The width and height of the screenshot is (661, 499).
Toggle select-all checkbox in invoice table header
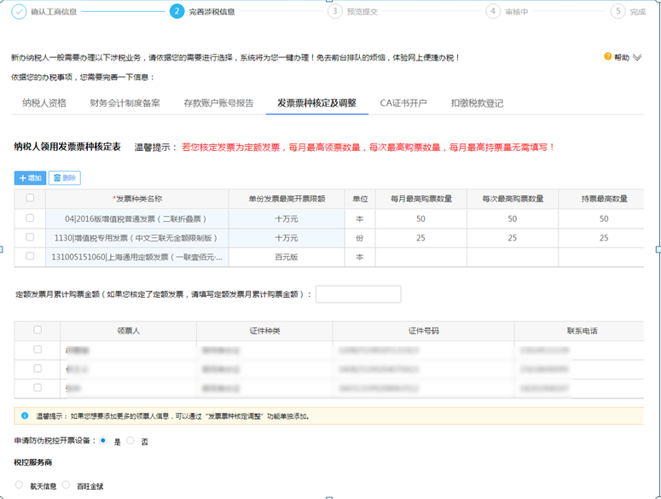[x=31, y=198]
